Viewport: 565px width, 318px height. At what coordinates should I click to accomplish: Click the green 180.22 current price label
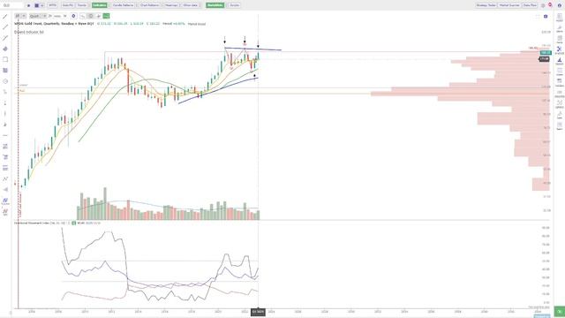(x=546, y=53)
